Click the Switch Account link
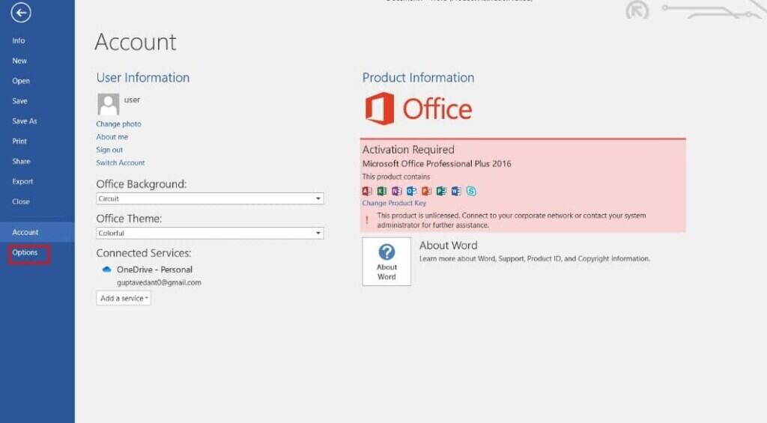 coord(121,163)
